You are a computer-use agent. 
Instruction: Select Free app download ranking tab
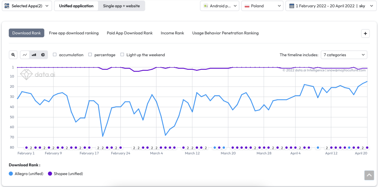(73, 33)
